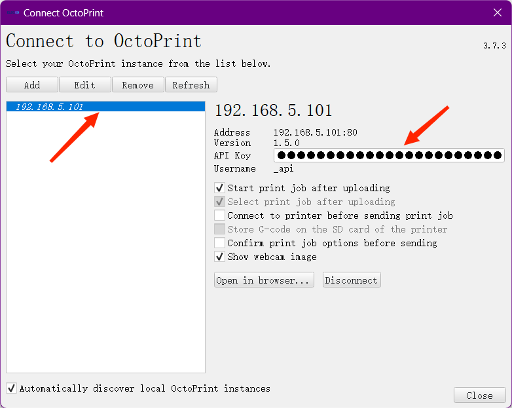
Task: Click the Add button
Action: pyautogui.click(x=32, y=85)
